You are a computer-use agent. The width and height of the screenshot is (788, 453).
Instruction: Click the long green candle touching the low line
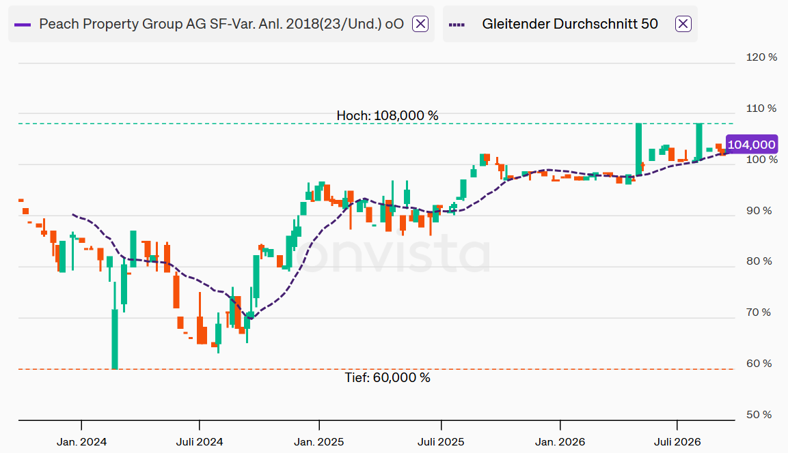[115, 339]
